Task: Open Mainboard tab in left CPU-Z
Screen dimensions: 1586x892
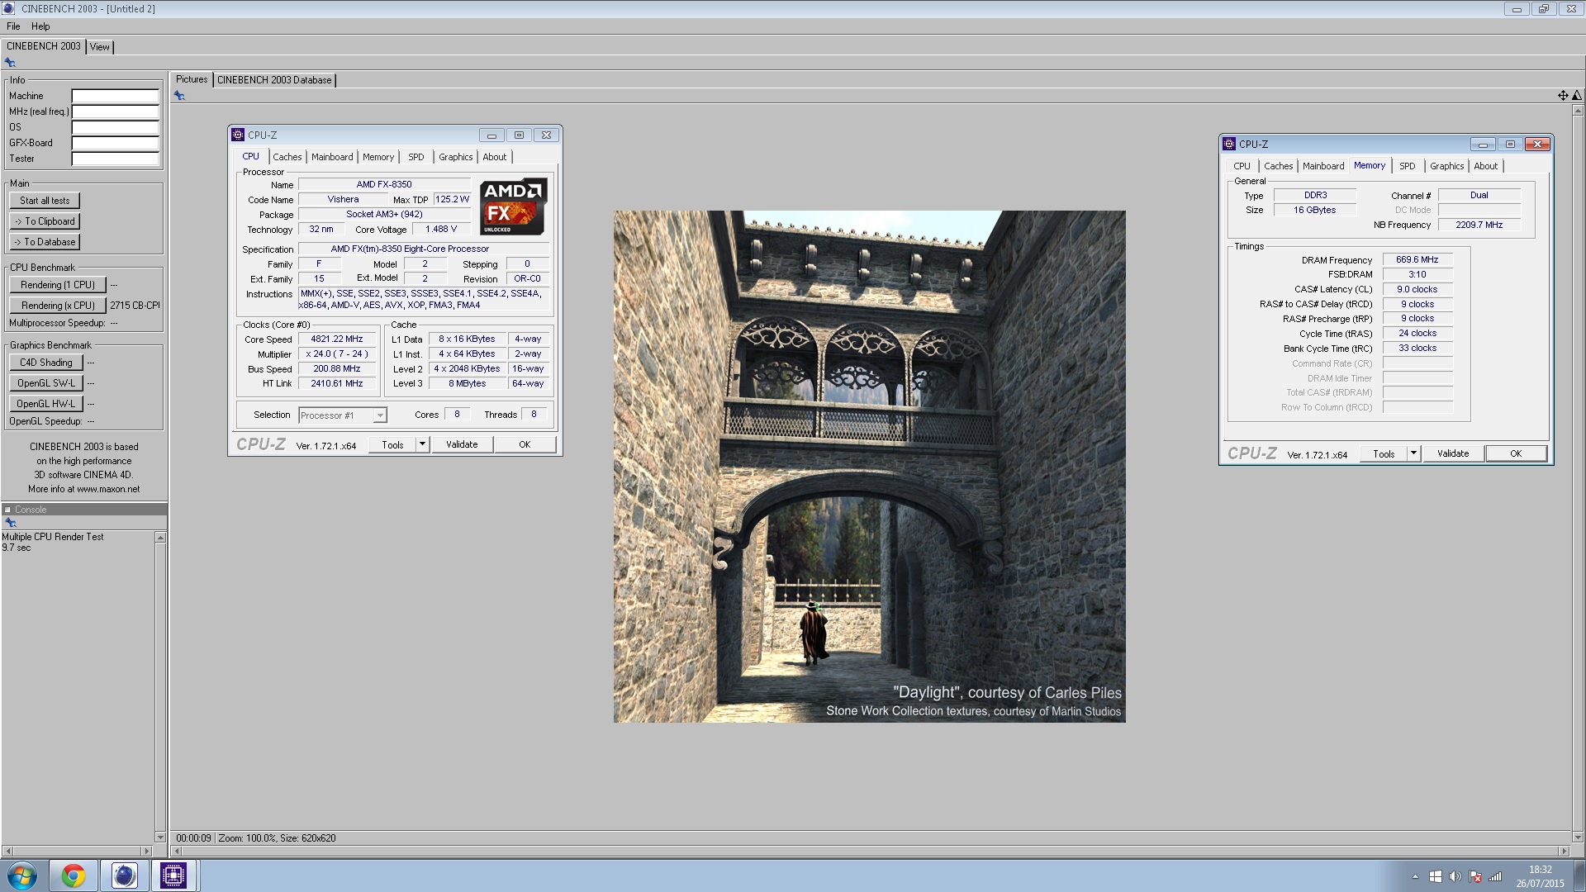Action: [332, 157]
